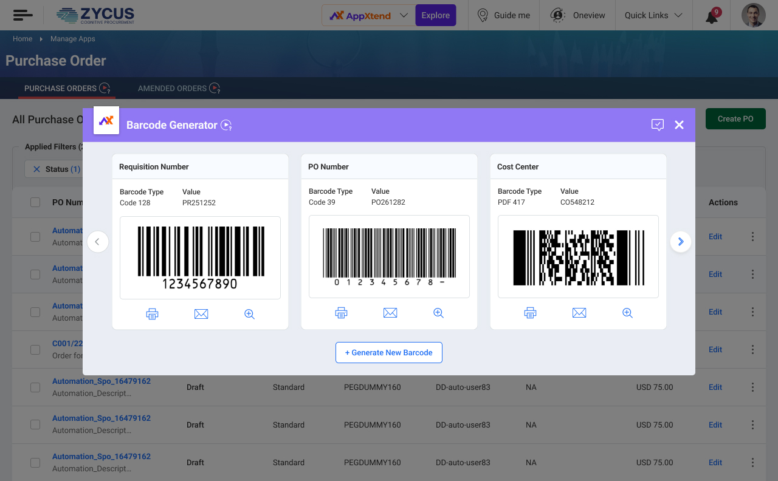Viewport: 778px width, 481px height.
Task: Zoom in on the PO Number barcode
Action: [438, 313]
